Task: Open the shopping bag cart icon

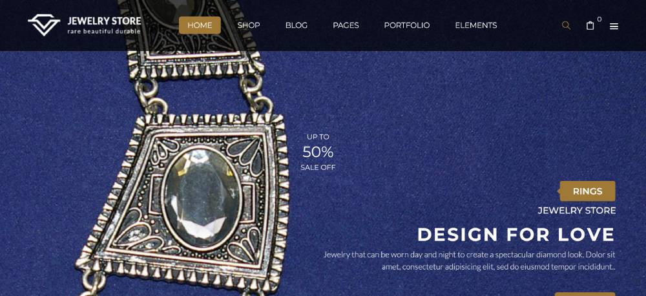Action: pos(590,26)
